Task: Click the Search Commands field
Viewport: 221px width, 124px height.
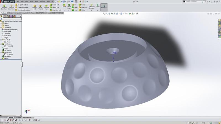Action: coord(194,2)
